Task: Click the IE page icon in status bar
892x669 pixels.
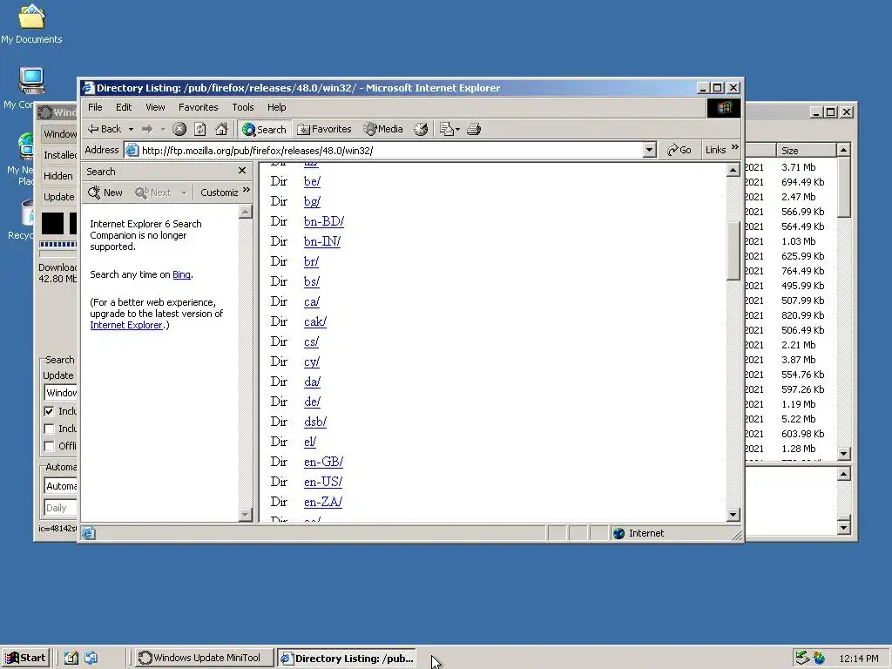Action: point(88,533)
